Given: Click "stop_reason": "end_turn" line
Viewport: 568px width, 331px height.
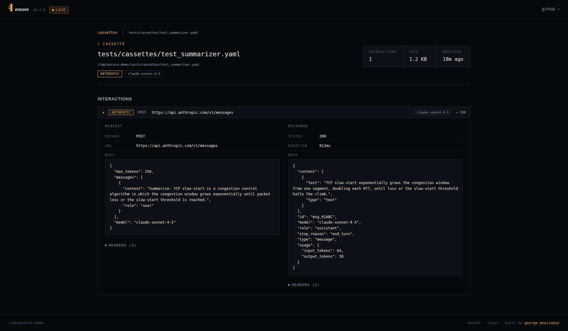Looking at the screenshot, I should point(326,234).
